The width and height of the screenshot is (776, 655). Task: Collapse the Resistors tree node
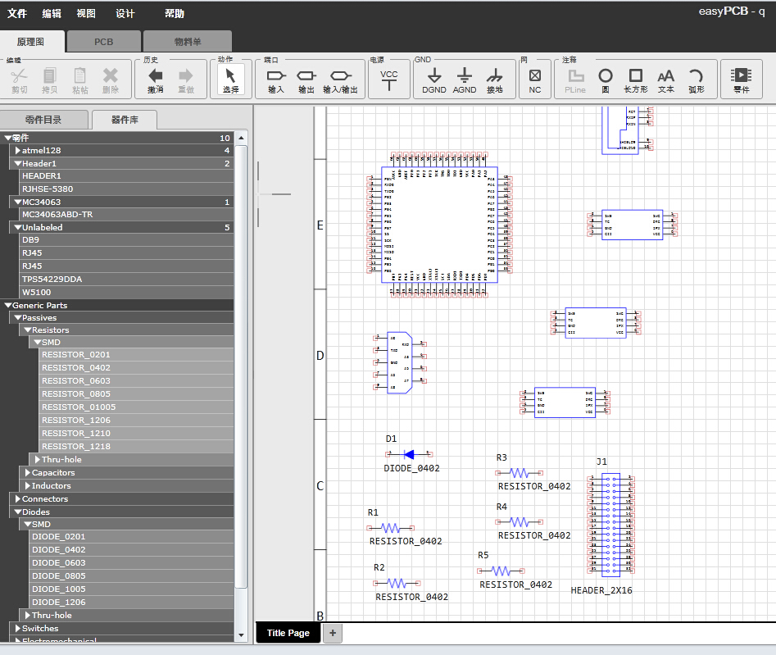[28, 330]
